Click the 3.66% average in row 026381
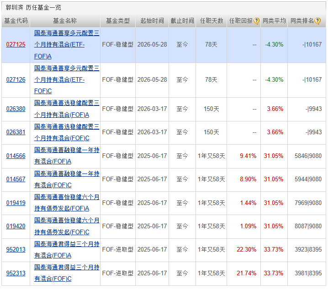The width and height of the screenshot is (328, 289). (x=275, y=132)
